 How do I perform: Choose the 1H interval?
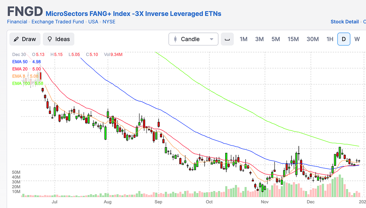tap(330, 39)
